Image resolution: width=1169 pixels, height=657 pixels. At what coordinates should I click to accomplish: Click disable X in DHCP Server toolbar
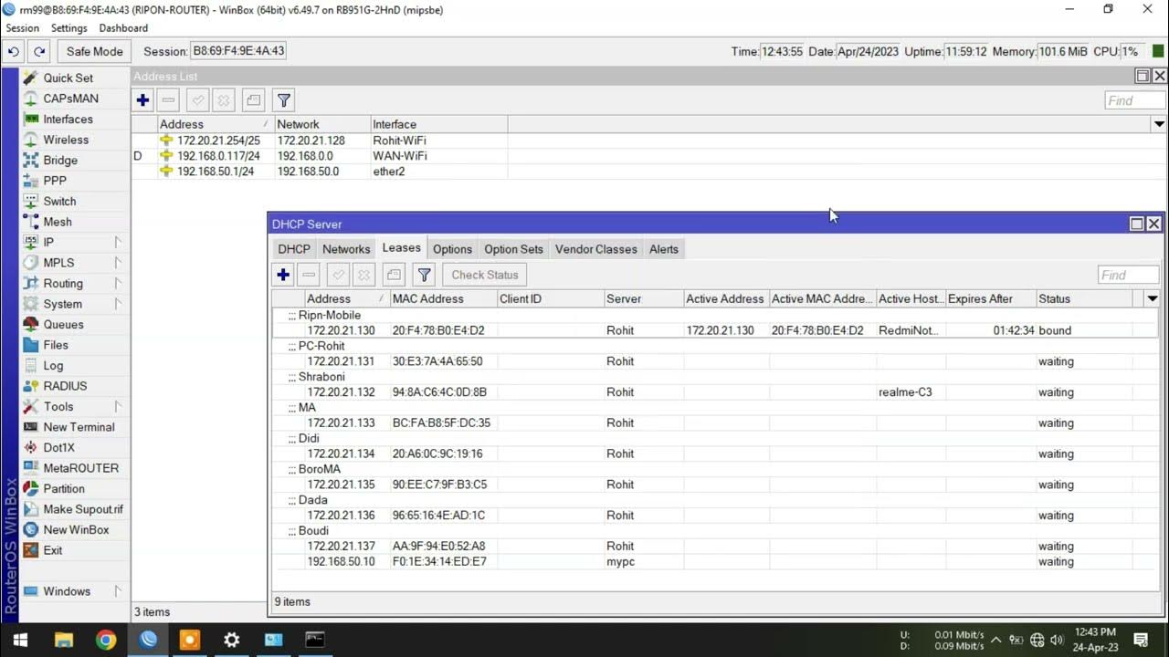point(363,275)
